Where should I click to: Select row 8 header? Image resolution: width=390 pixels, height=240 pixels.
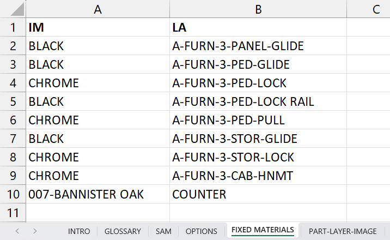(13, 157)
